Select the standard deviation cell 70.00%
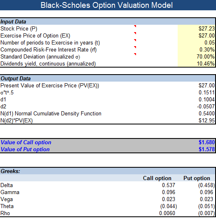This screenshot has height=218, width=216. tap(196, 56)
